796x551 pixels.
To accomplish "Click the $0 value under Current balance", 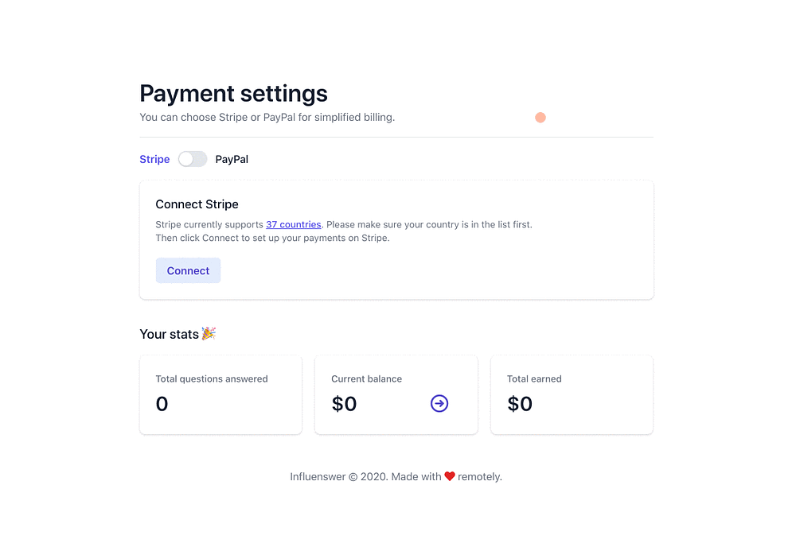I will point(344,404).
